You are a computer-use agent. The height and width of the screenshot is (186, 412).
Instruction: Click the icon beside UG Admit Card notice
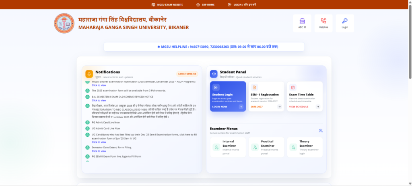(87, 128)
